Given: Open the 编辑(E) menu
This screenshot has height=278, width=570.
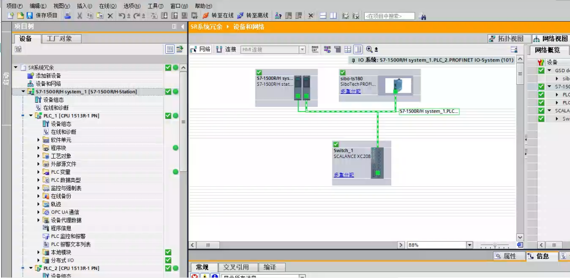Looking at the screenshot, I should [x=38, y=6].
